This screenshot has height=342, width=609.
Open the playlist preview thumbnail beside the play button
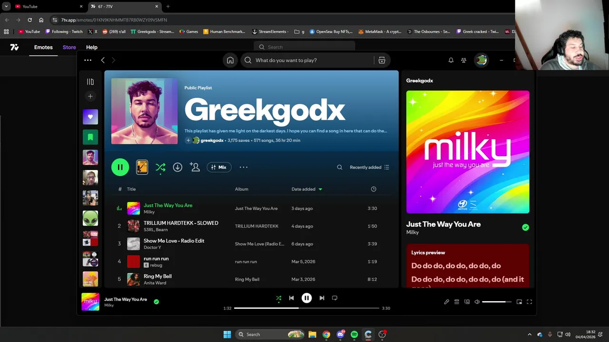point(142,167)
